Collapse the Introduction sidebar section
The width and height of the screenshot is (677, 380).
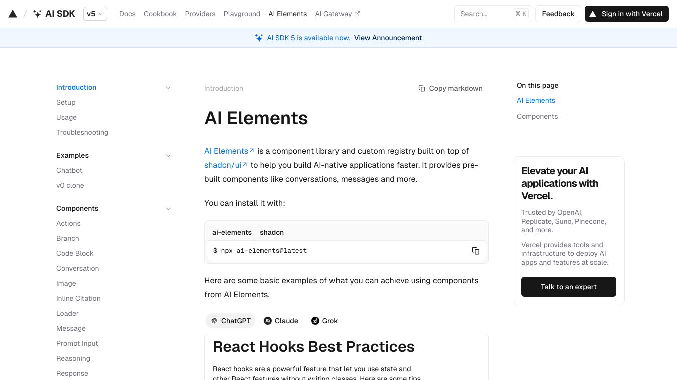click(168, 88)
